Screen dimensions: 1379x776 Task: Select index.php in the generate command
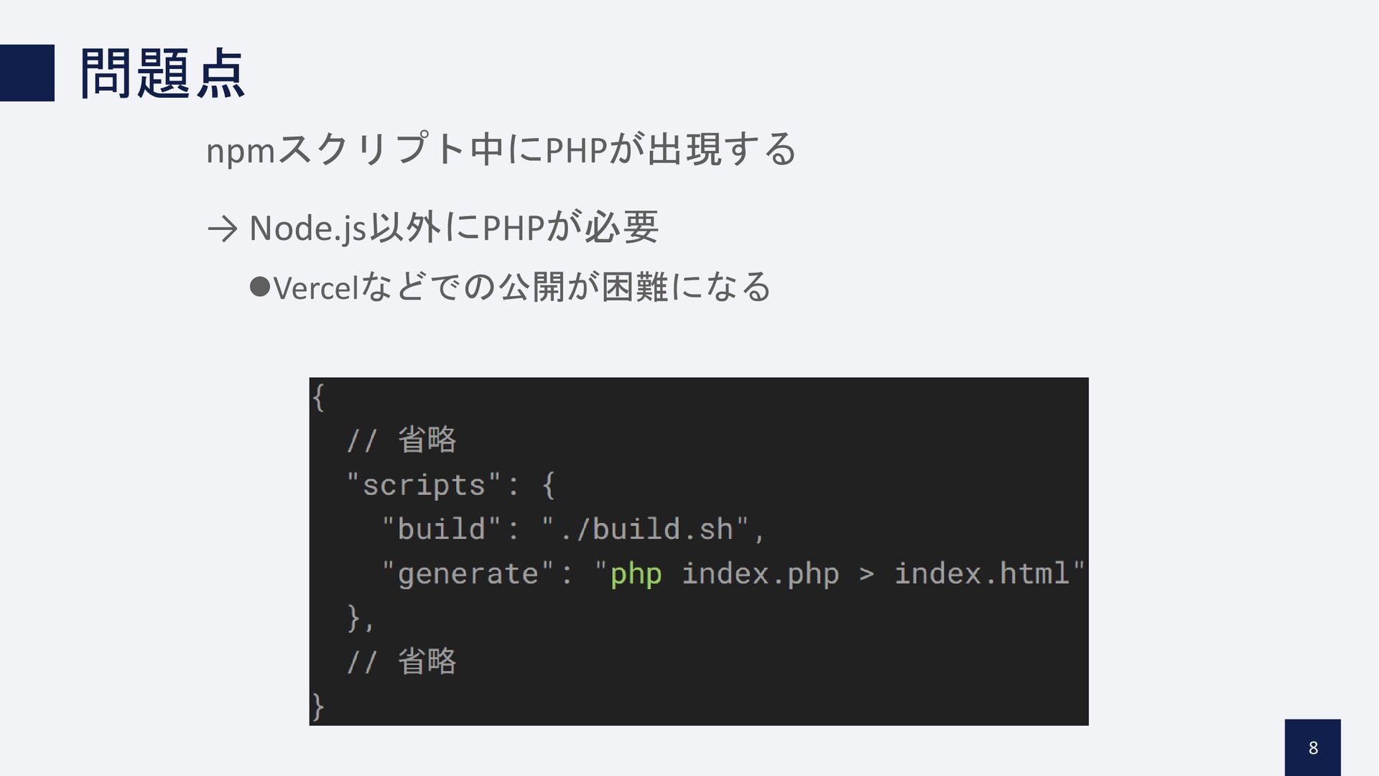tap(760, 573)
